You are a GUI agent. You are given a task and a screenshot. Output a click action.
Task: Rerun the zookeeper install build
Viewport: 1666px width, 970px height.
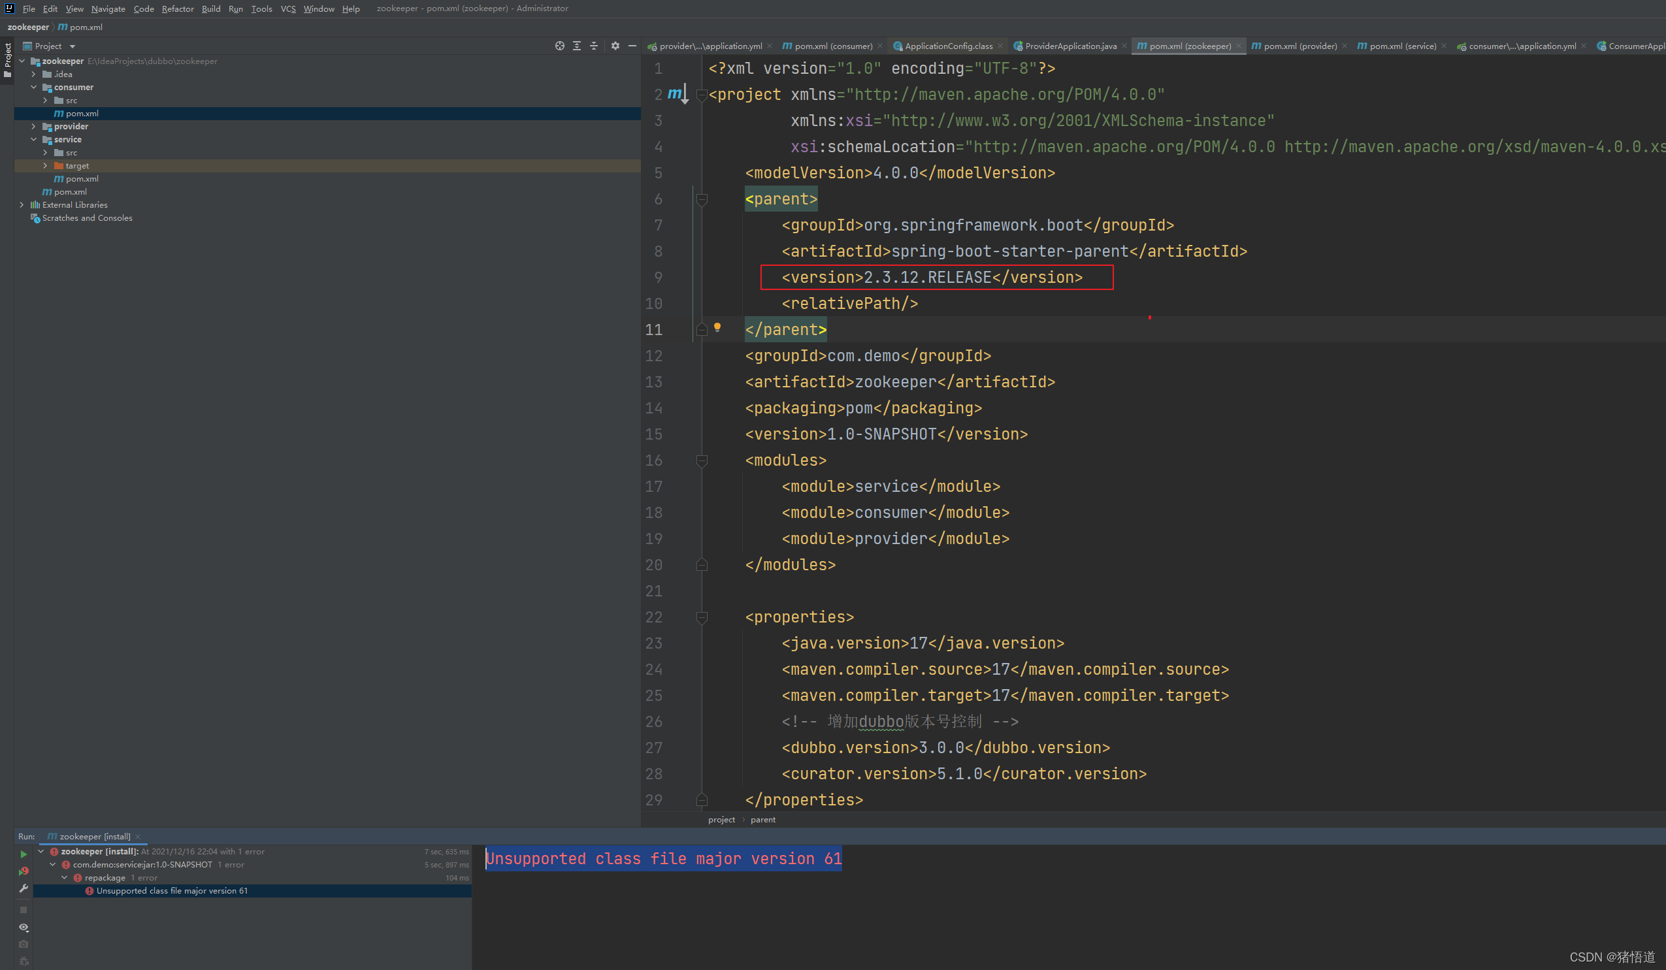click(23, 854)
